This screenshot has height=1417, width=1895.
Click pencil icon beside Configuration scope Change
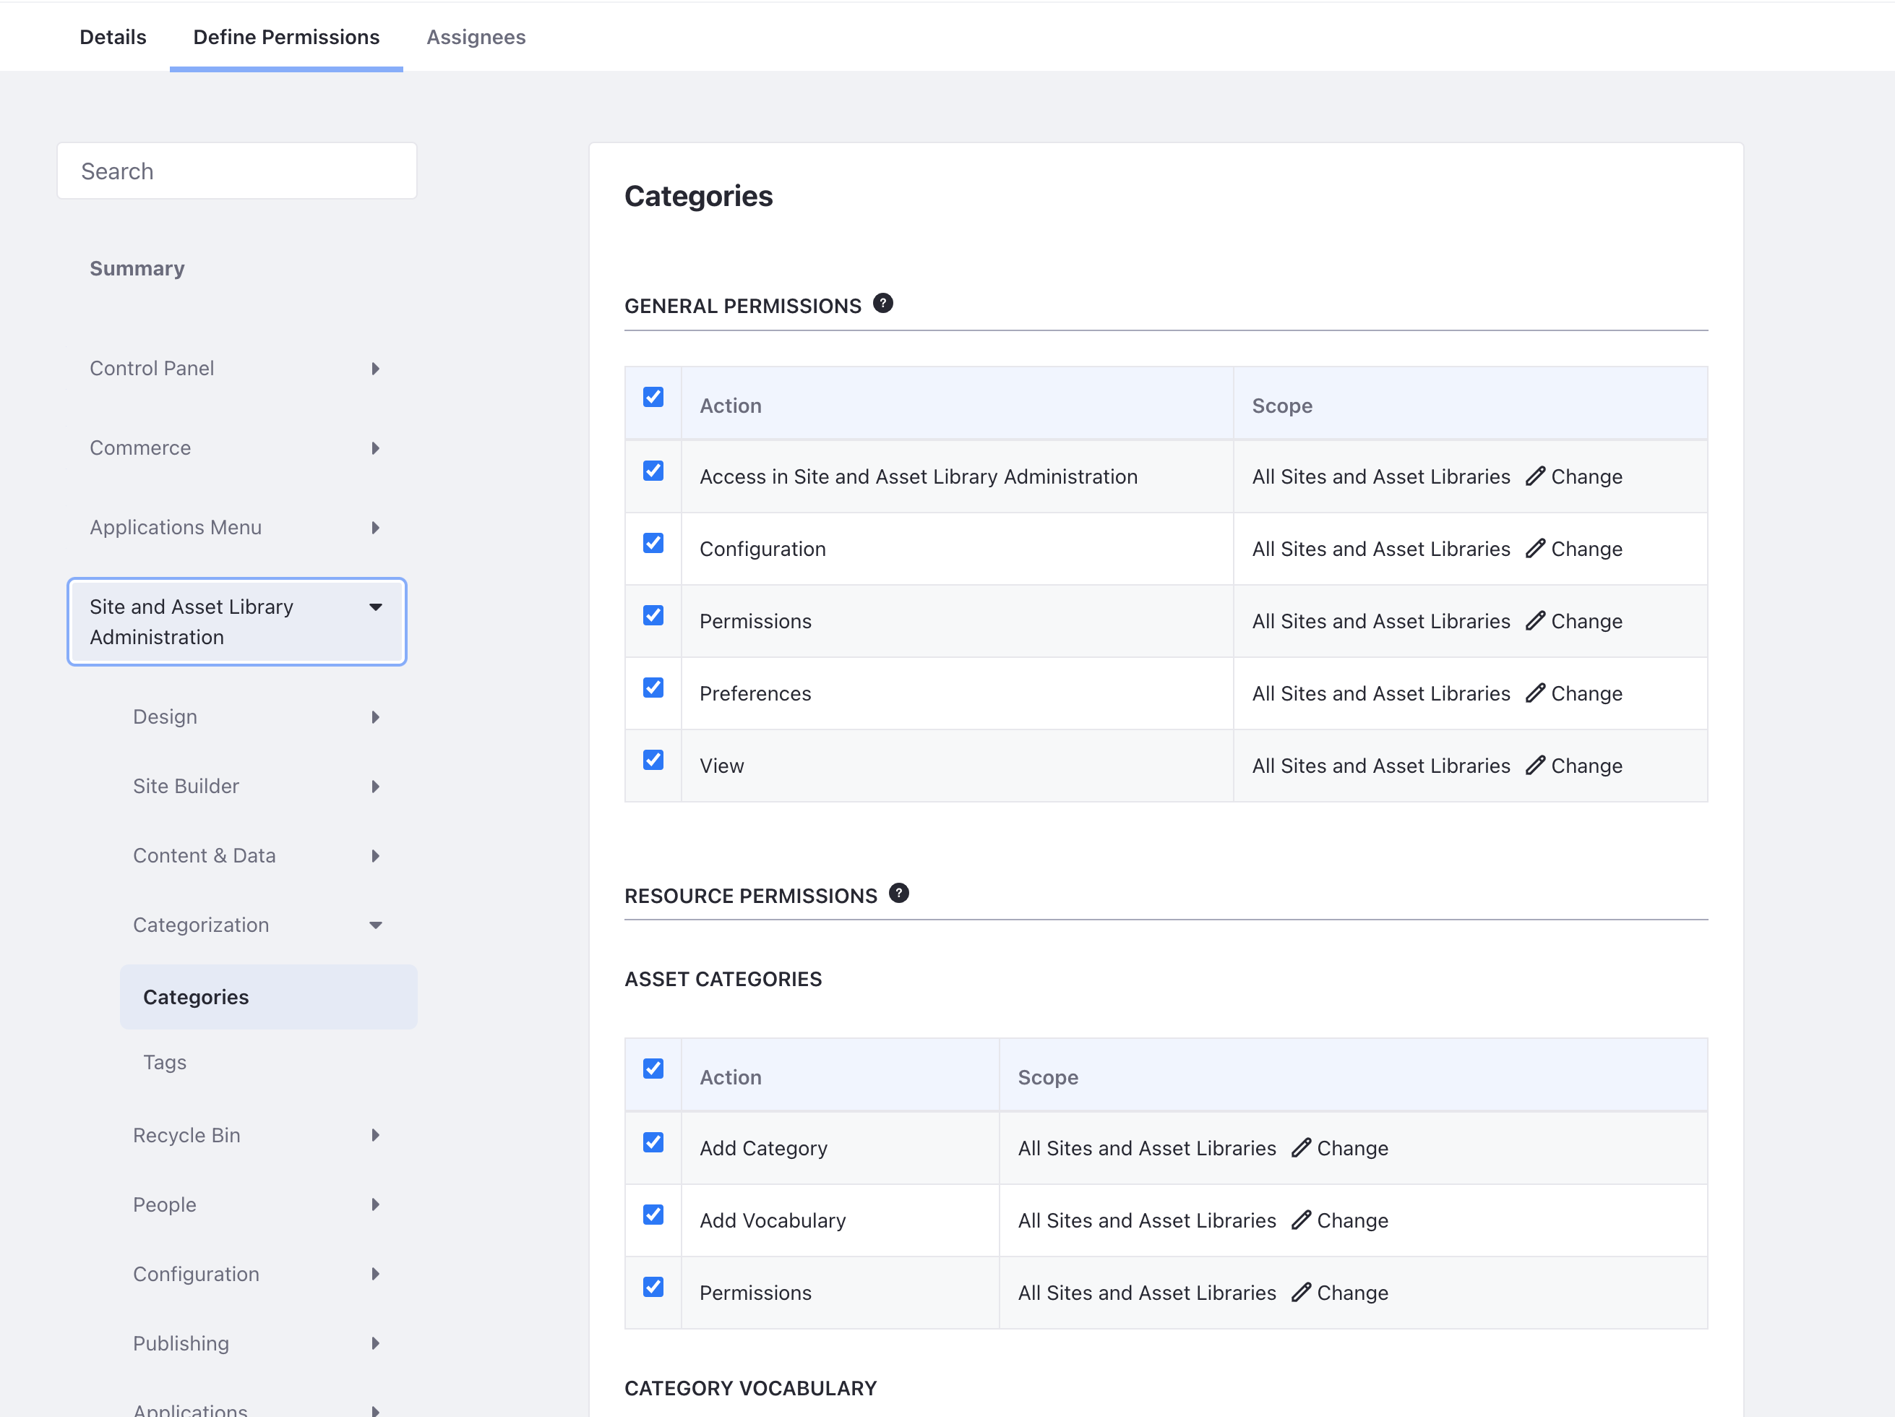coord(1534,548)
